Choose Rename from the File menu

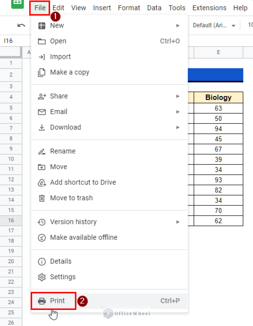coord(63,151)
